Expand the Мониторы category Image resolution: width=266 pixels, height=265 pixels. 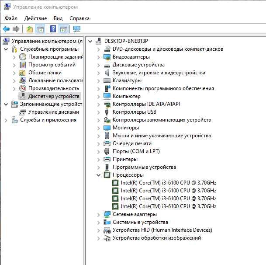[x=98, y=128]
